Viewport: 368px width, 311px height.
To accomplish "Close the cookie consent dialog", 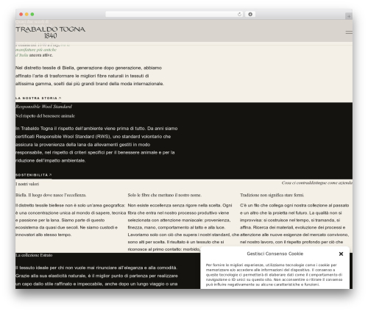I will click(341, 254).
